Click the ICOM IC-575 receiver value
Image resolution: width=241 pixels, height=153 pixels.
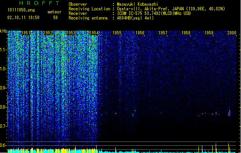(154, 13)
